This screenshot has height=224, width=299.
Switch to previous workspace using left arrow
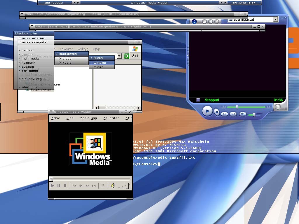[74, 3]
